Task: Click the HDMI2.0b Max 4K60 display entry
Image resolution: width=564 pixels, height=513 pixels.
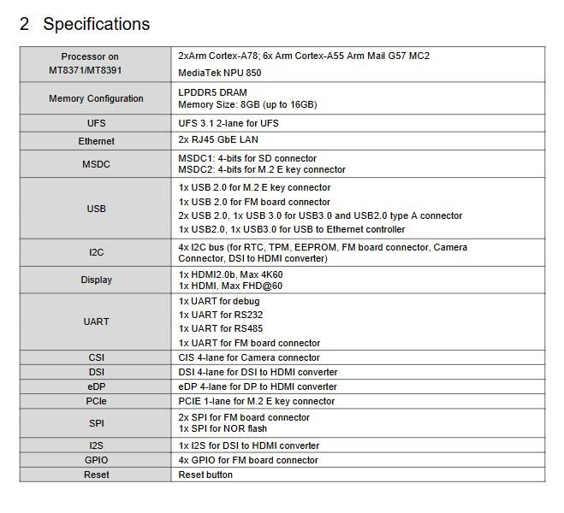Action: (x=230, y=274)
